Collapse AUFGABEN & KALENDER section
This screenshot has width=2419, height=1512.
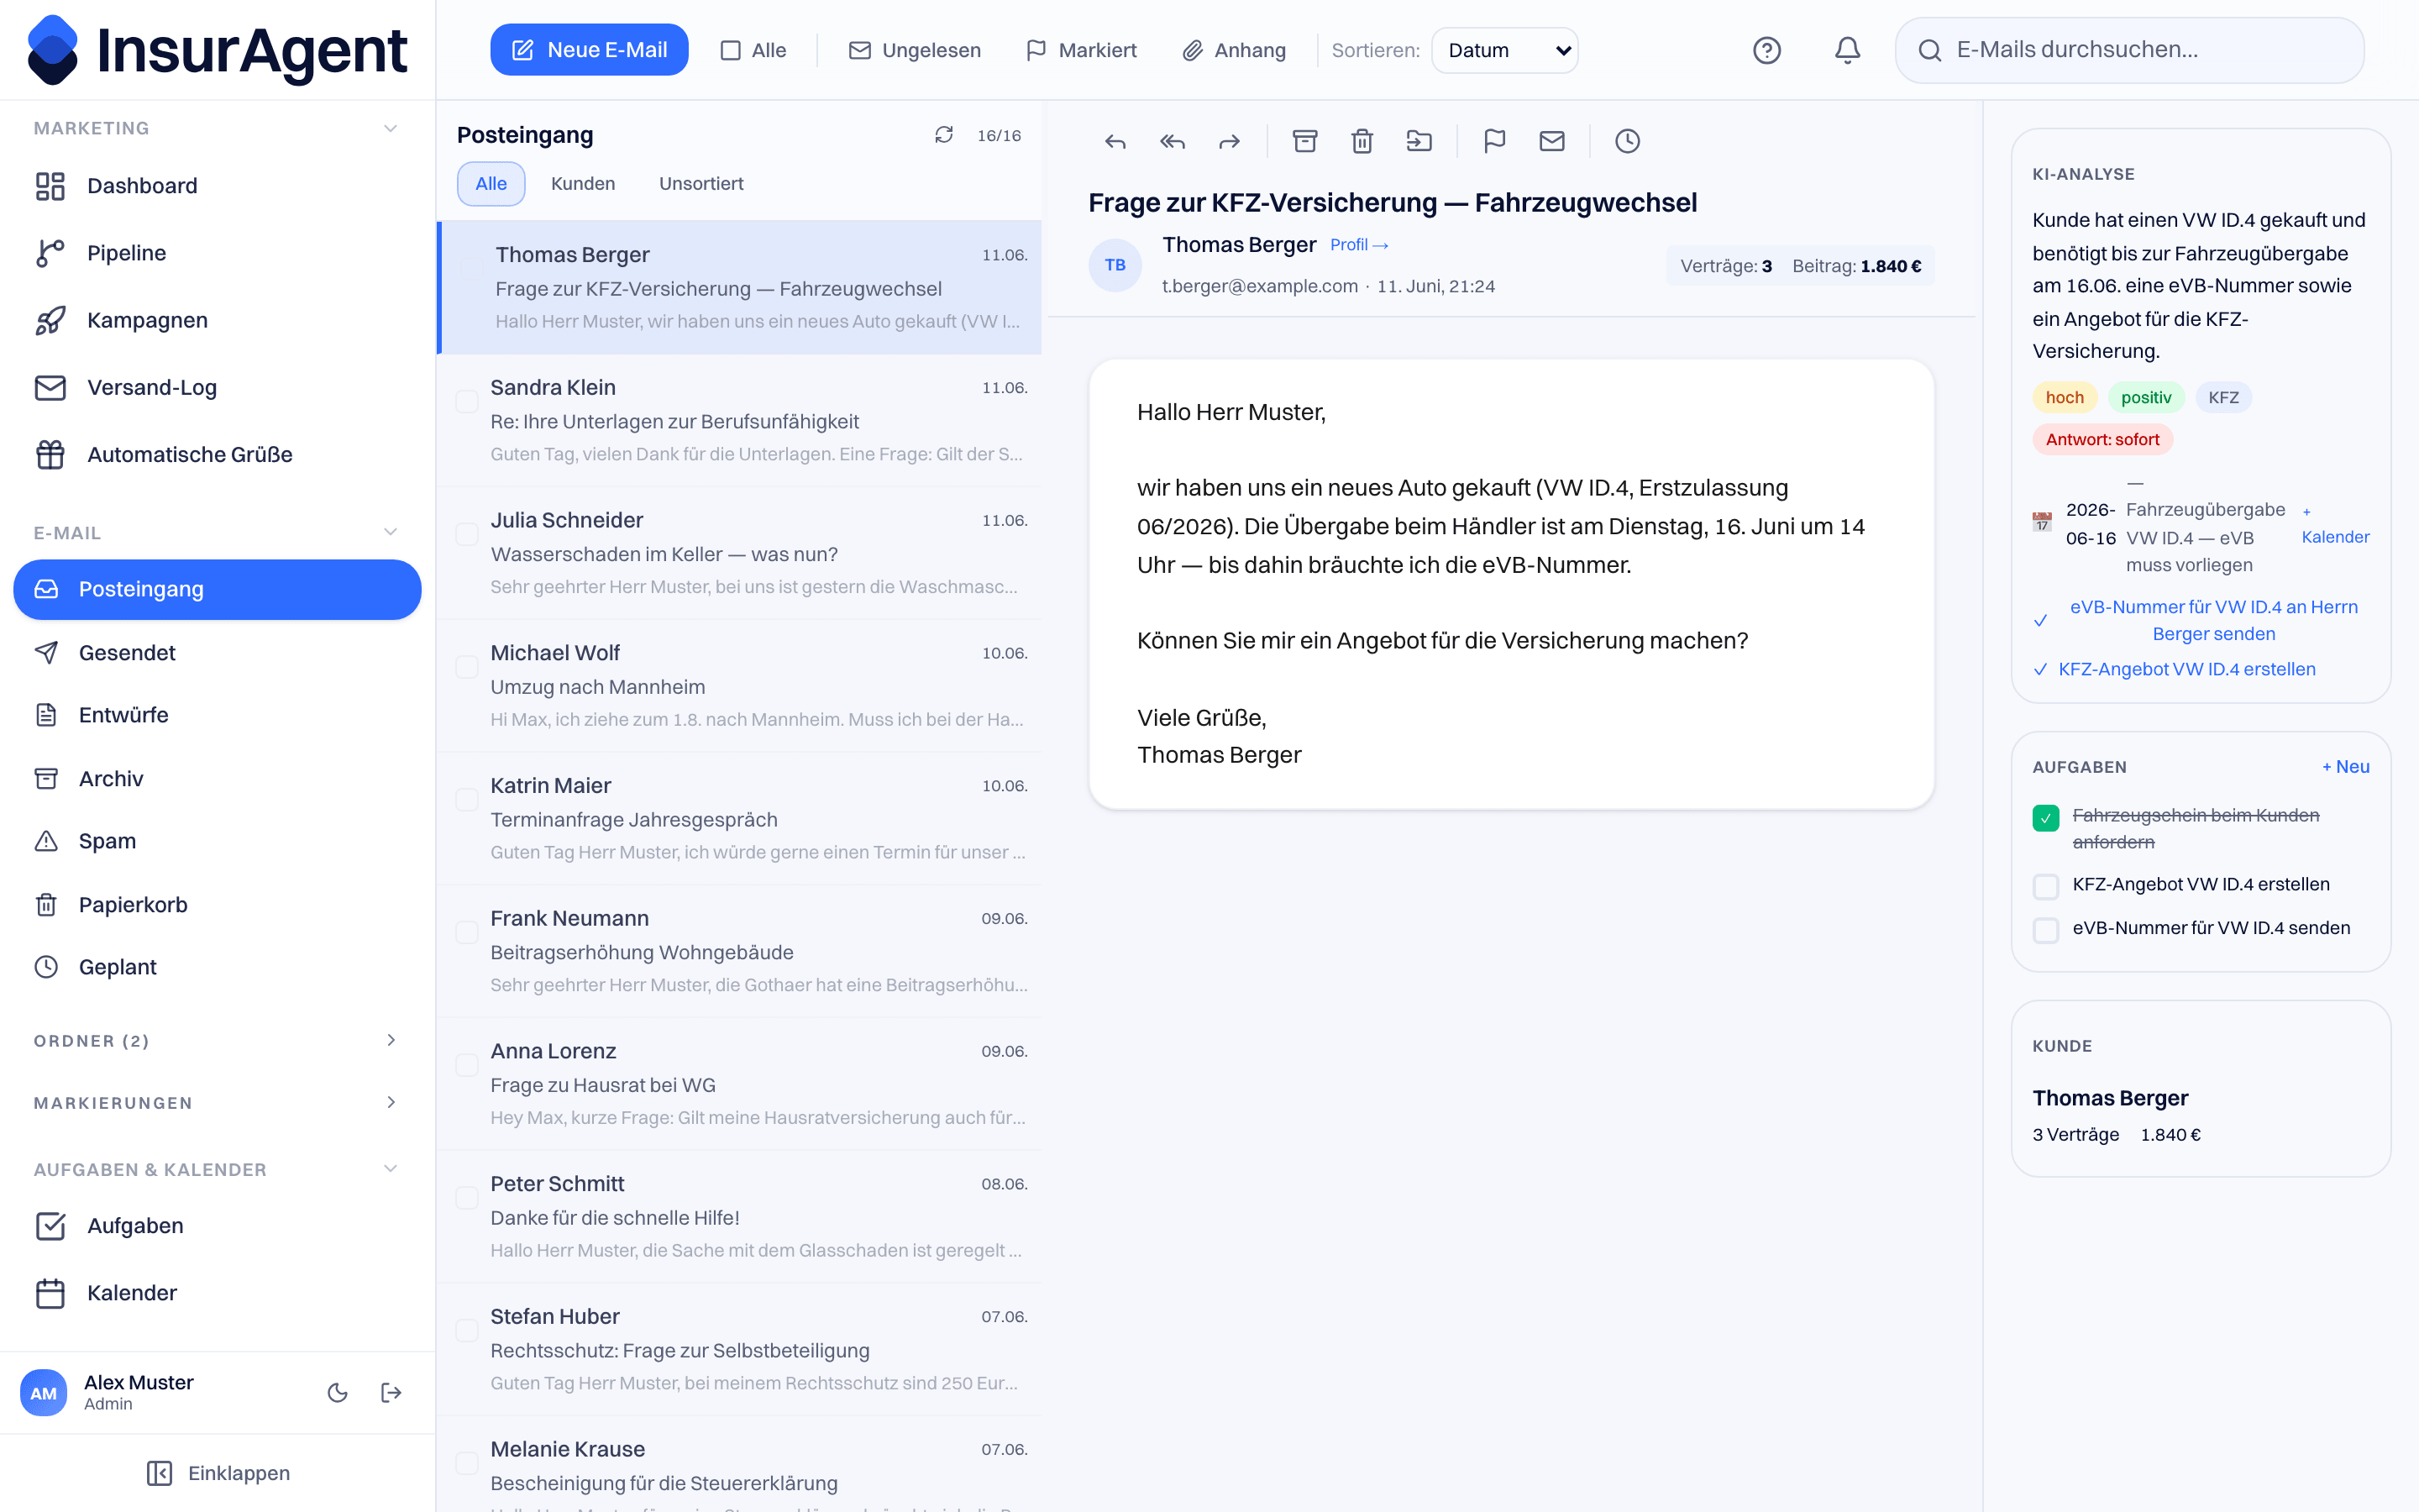391,1168
